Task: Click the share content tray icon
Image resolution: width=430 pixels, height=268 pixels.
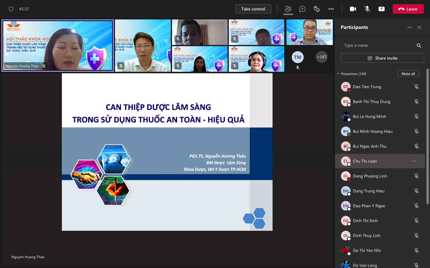Action: pyautogui.click(x=382, y=9)
